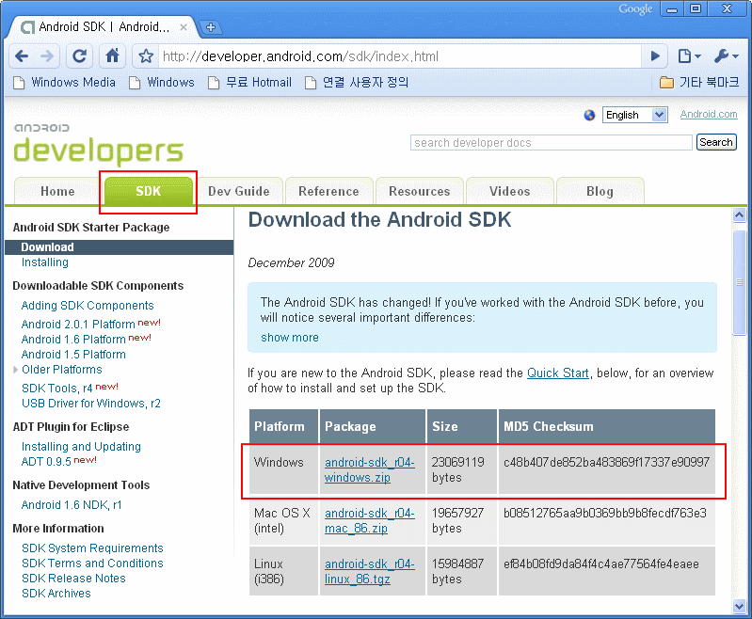This screenshot has width=752, height=619.
Task: Expand the notice with show more
Action: [290, 338]
